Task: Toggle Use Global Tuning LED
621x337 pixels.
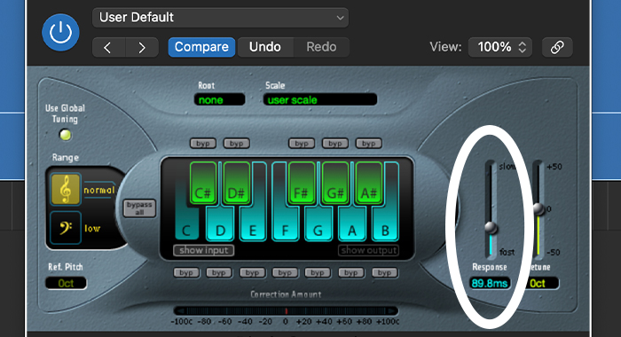Action: click(x=66, y=135)
